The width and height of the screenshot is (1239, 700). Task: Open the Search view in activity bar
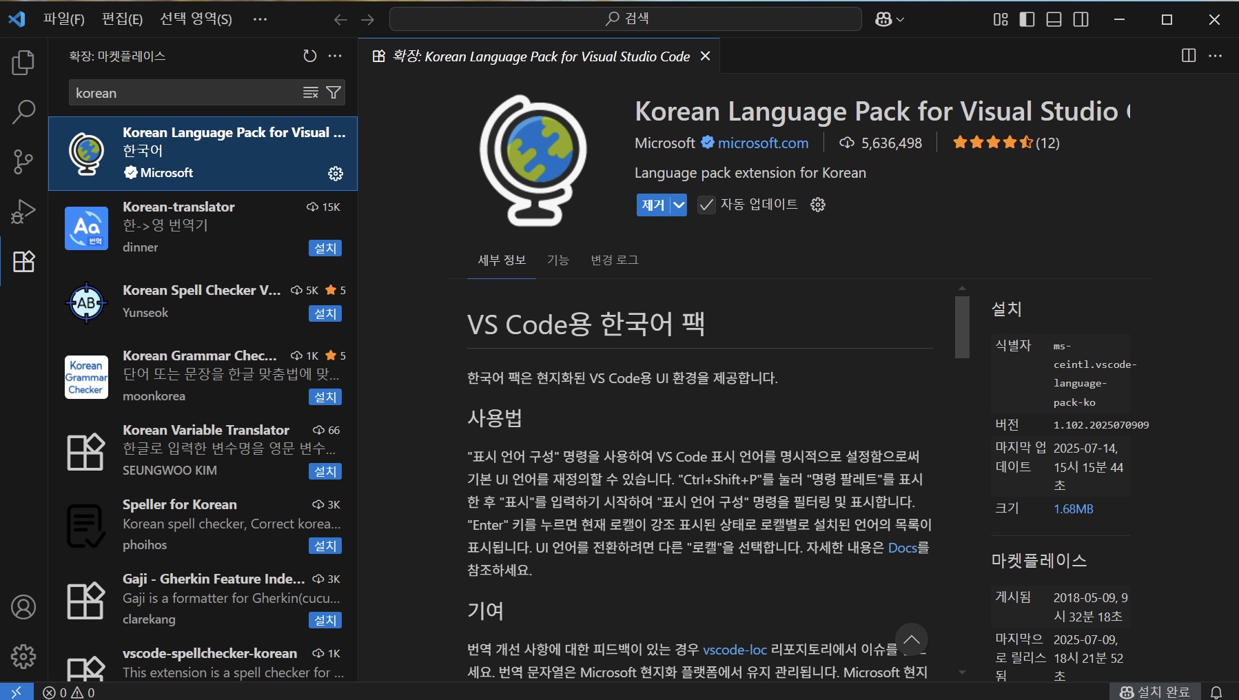click(x=23, y=112)
